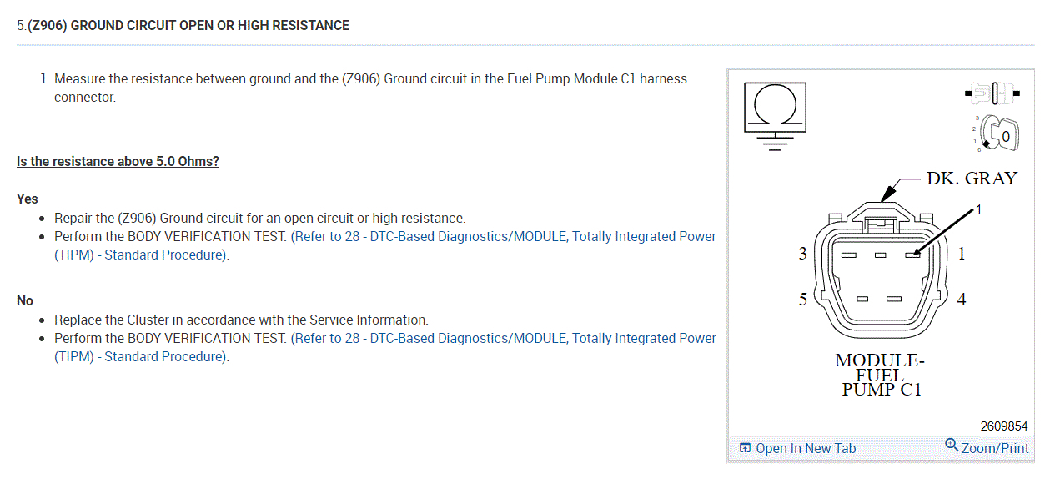
Task: Click the MODULE-FUEL PUMP C1 caption
Action: coord(880,376)
